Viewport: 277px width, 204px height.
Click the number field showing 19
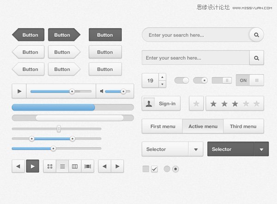(151, 80)
